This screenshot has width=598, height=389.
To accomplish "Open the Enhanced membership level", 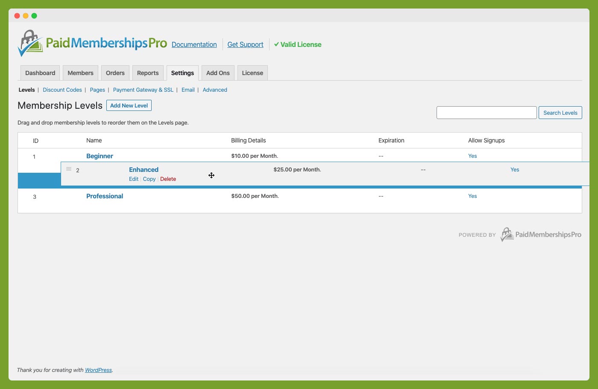I will [x=144, y=170].
